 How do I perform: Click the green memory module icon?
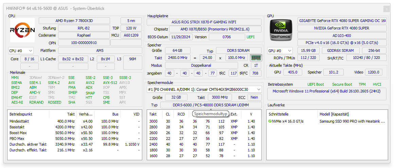pos(256,58)
